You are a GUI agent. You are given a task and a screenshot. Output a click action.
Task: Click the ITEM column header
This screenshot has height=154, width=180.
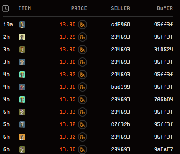[25, 8]
